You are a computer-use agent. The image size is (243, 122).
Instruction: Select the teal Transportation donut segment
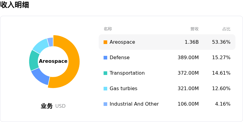click(34, 61)
